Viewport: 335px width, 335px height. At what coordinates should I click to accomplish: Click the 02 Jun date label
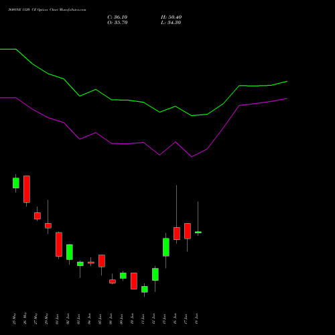coord(68,319)
